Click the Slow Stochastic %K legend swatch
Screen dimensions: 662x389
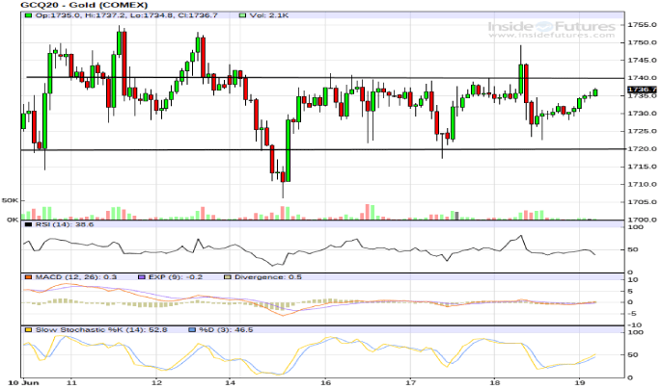(x=29, y=329)
